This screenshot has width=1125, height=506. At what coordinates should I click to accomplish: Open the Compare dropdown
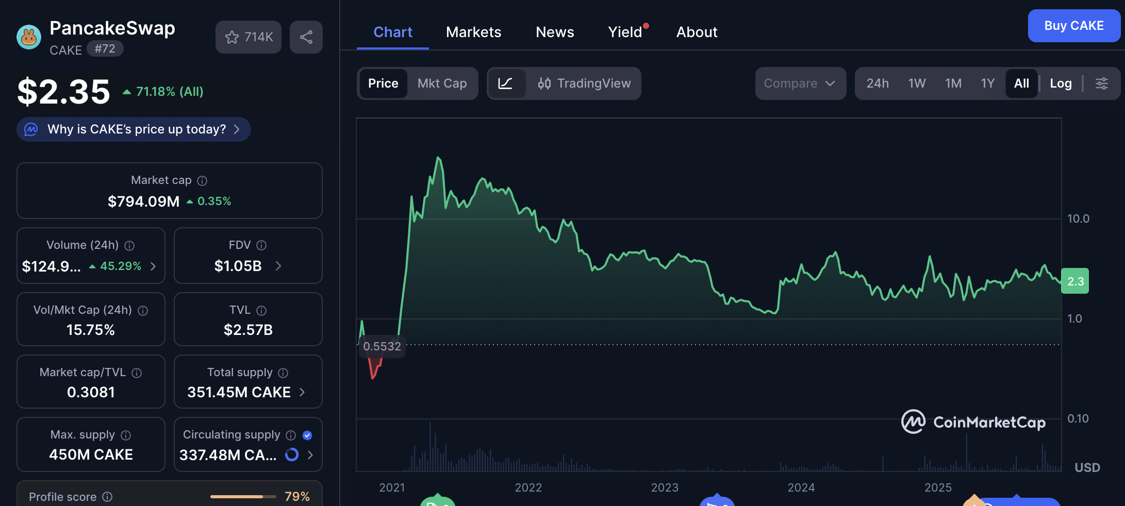pos(800,83)
